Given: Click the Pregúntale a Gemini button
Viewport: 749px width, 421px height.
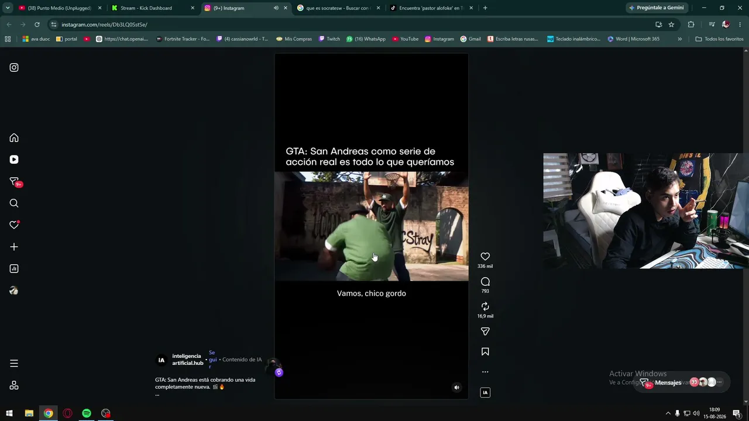Looking at the screenshot, I should [x=657, y=8].
